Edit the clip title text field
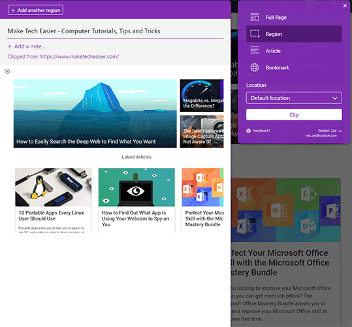Screen dimensions: 352x327 coord(115,31)
